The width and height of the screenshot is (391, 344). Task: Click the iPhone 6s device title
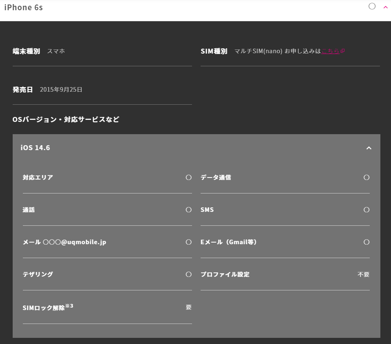pyautogui.click(x=23, y=7)
